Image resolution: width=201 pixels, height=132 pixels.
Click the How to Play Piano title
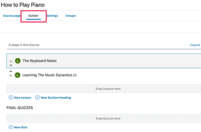23,5
